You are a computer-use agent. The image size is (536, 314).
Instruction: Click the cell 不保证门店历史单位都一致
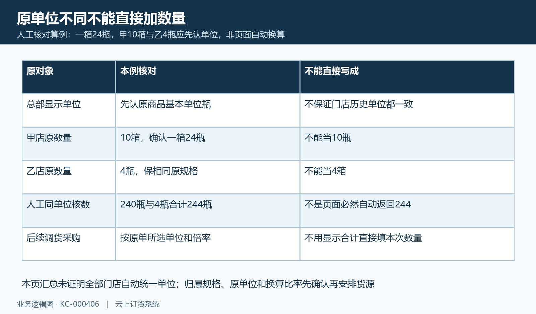click(407, 111)
